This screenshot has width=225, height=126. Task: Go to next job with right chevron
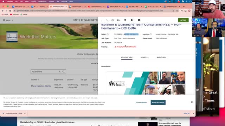[107, 20]
